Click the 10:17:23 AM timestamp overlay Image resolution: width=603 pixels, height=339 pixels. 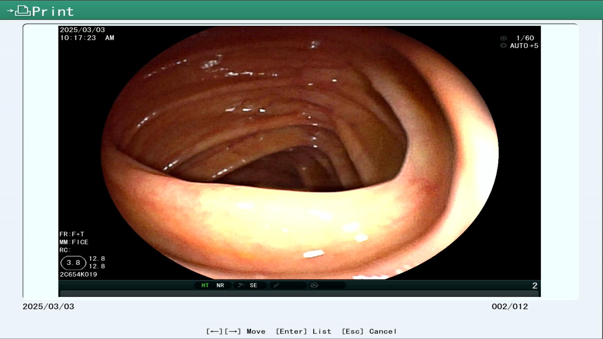click(x=87, y=38)
